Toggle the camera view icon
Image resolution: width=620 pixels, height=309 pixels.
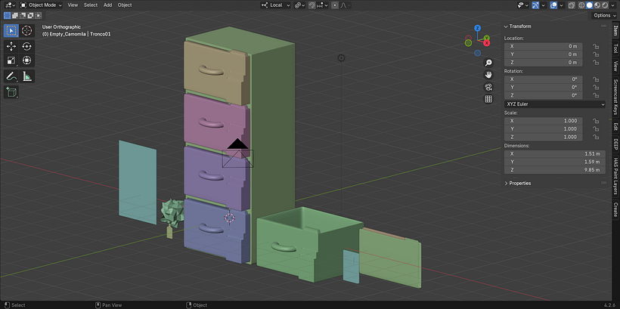pos(488,87)
